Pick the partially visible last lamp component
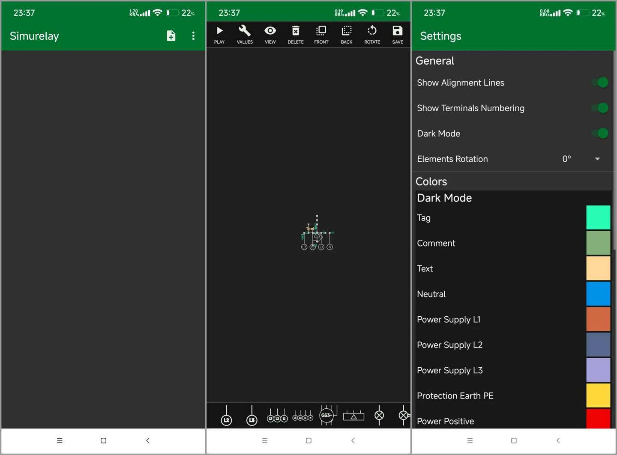Screen dimensions: 617x455 pyautogui.click(x=404, y=415)
